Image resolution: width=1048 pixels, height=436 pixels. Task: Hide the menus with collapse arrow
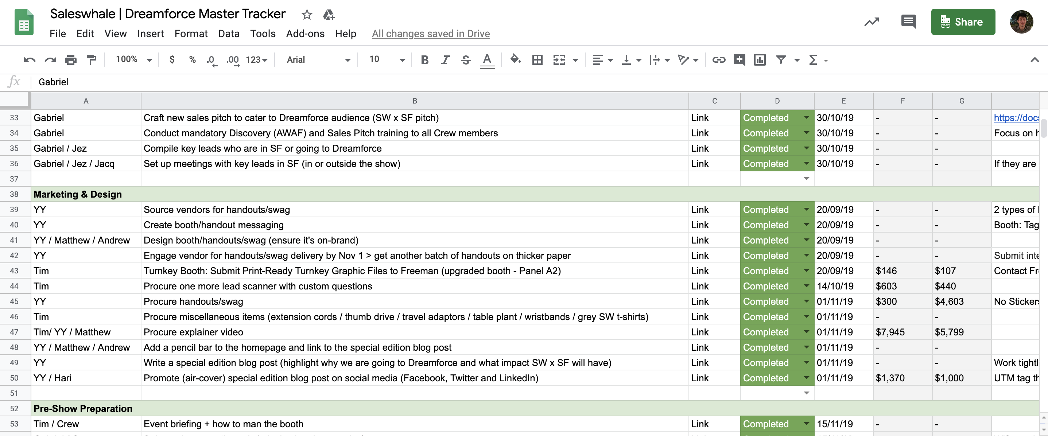[x=1034, y=60]
